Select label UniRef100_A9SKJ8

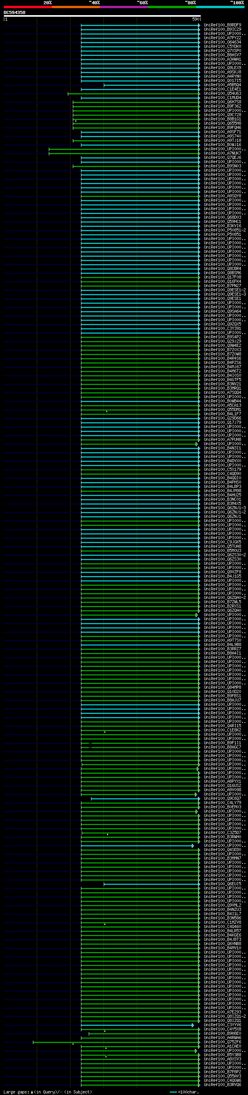[x=222, y=72]
